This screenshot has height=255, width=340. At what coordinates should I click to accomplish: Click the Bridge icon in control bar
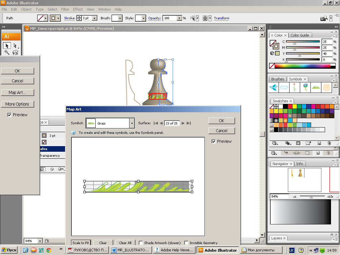point(324,18)
